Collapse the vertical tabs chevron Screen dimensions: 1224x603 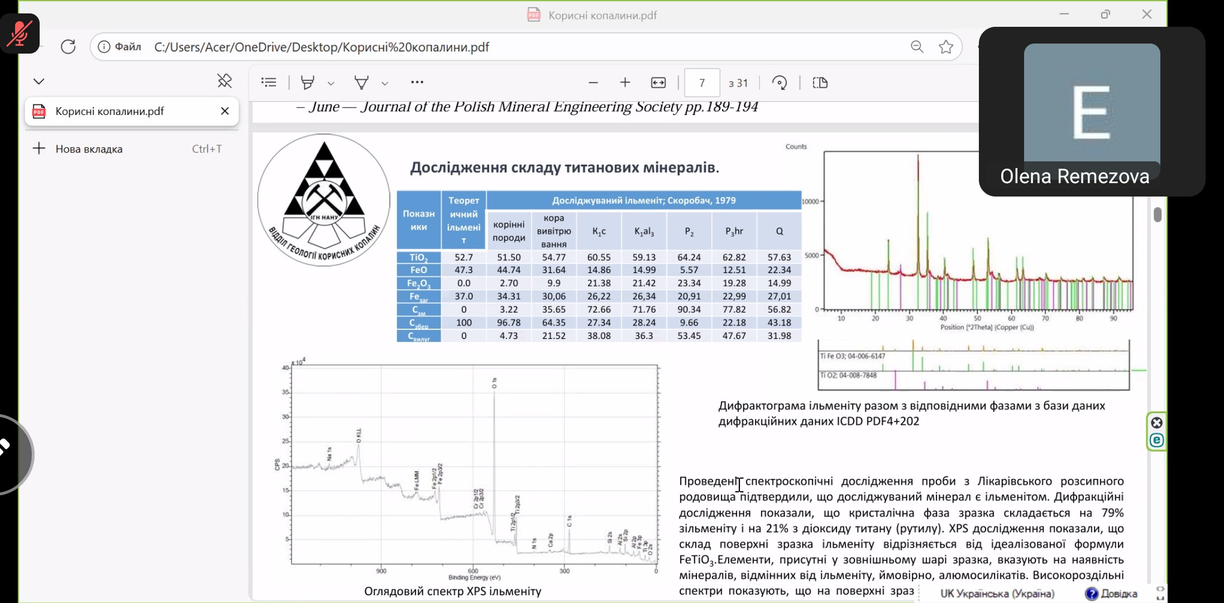point(39,82)
